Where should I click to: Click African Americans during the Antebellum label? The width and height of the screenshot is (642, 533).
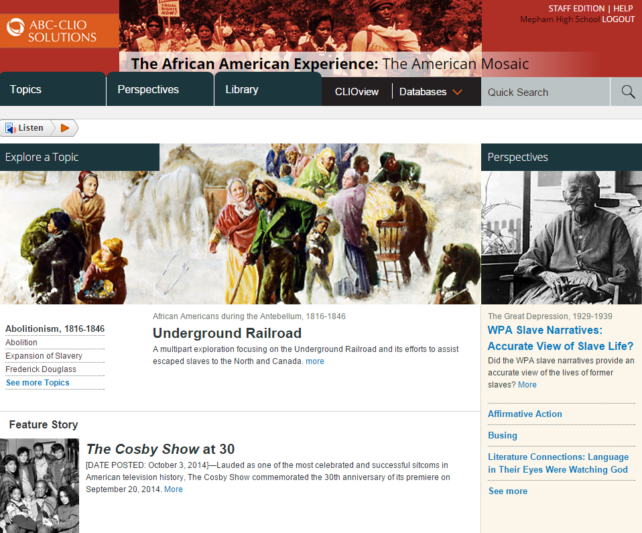249,316
